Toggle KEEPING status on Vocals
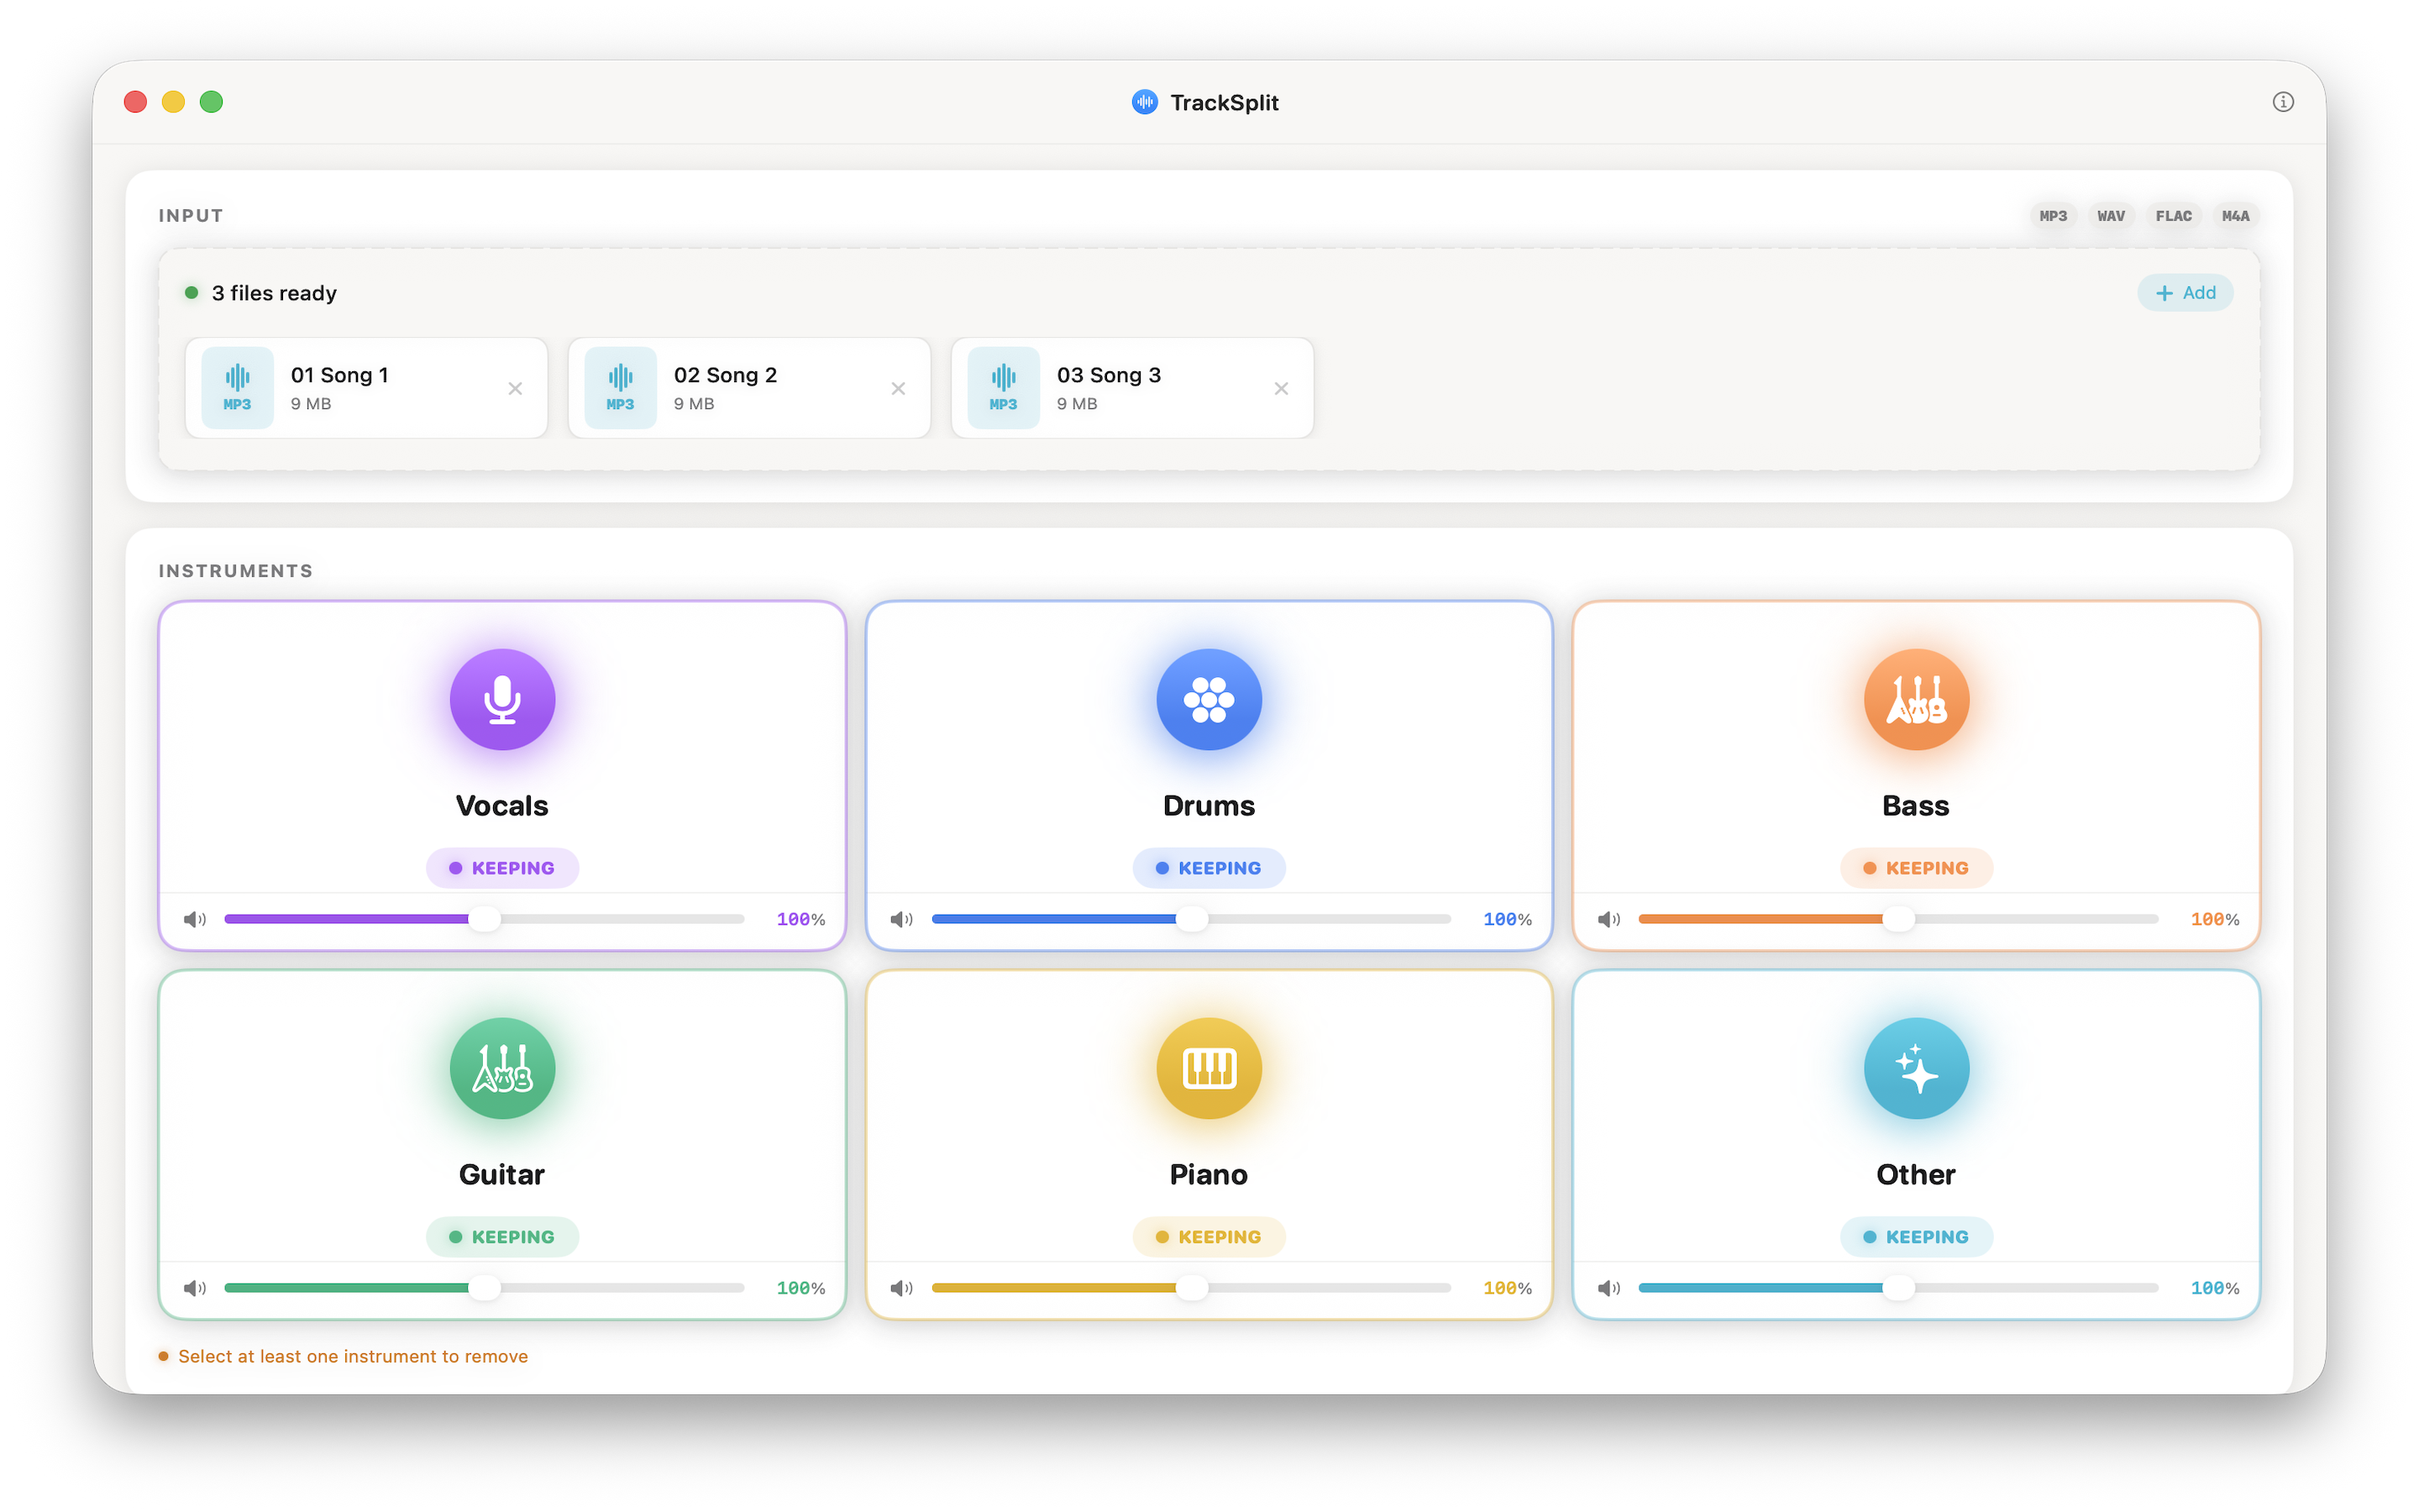 501,867
